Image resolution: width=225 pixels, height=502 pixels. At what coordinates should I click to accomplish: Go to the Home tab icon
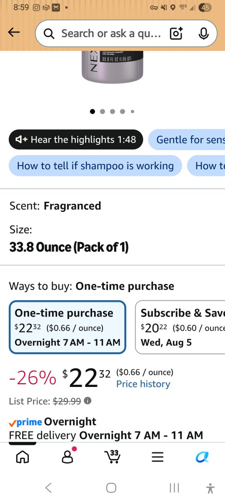click(x=22, y=457)
